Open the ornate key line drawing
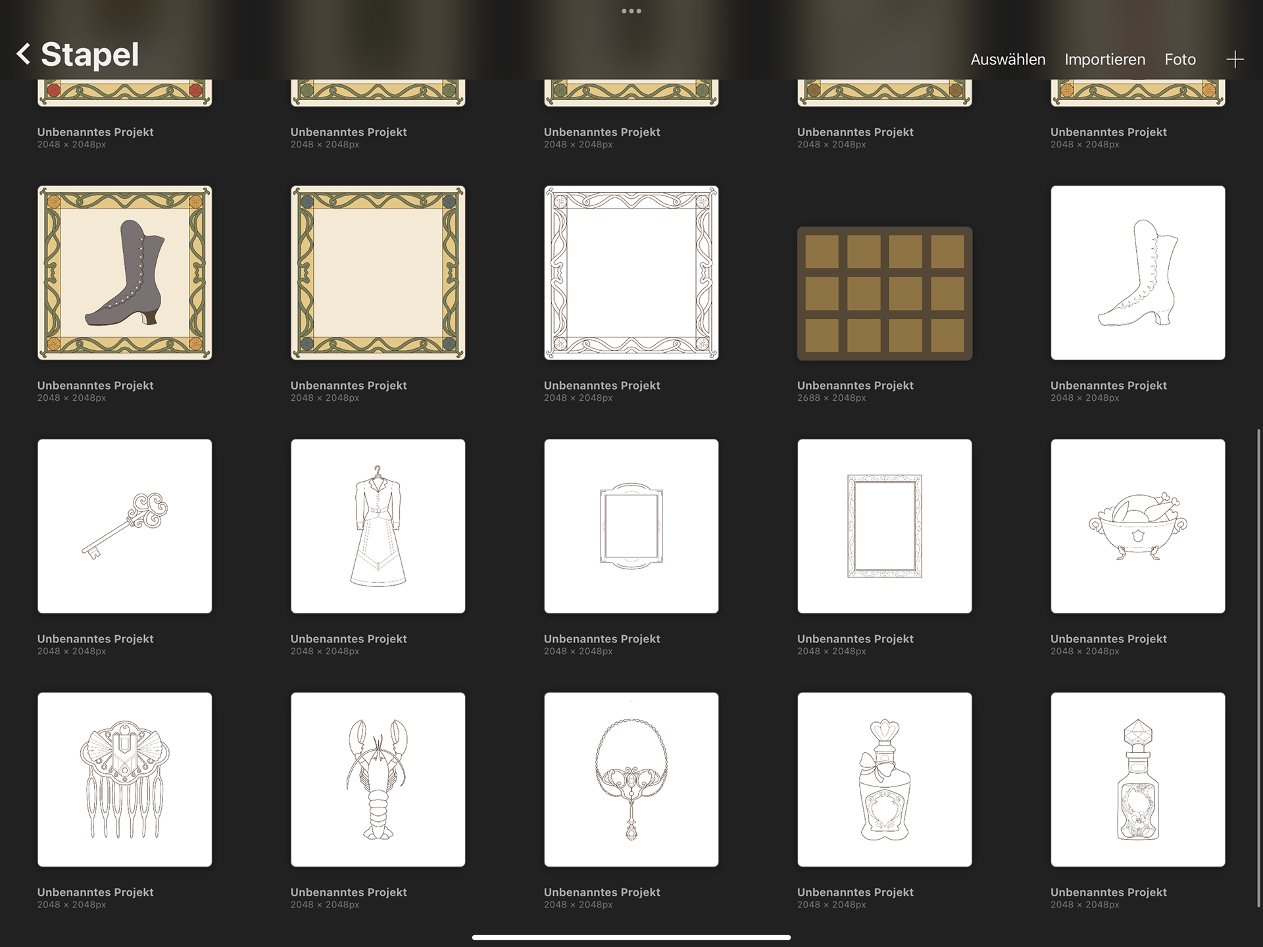Image resolution: width=1263 pixels, height=947 pixels. coord(125,526)
